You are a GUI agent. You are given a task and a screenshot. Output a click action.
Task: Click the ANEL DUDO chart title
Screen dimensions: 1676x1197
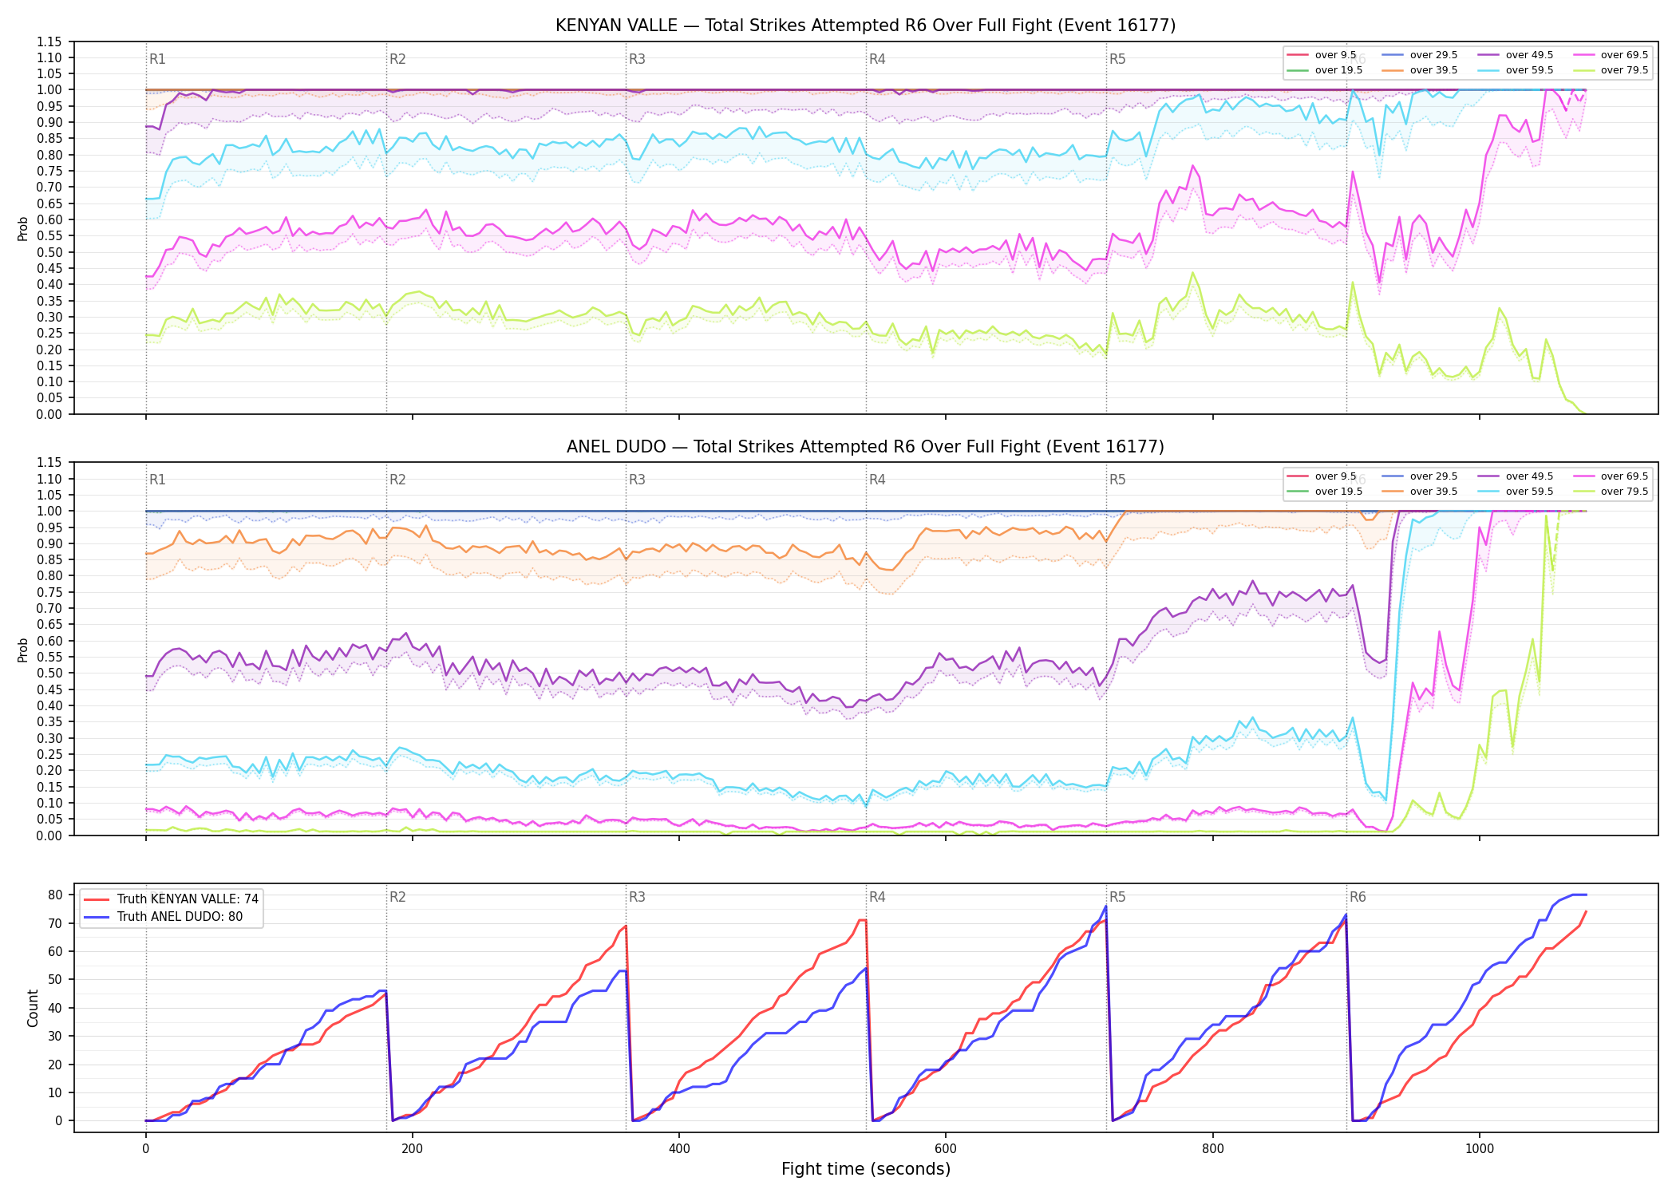865,447
